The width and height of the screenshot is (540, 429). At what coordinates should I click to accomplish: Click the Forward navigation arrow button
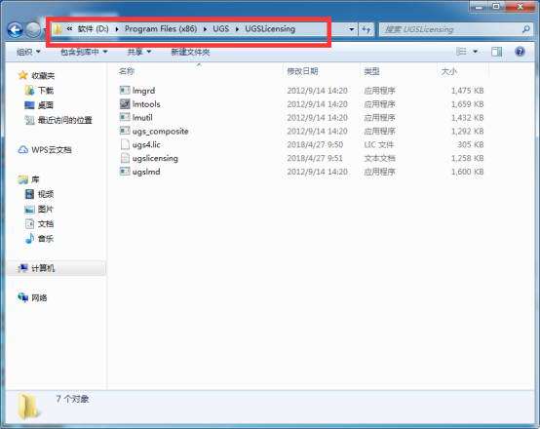pos(33,30)
